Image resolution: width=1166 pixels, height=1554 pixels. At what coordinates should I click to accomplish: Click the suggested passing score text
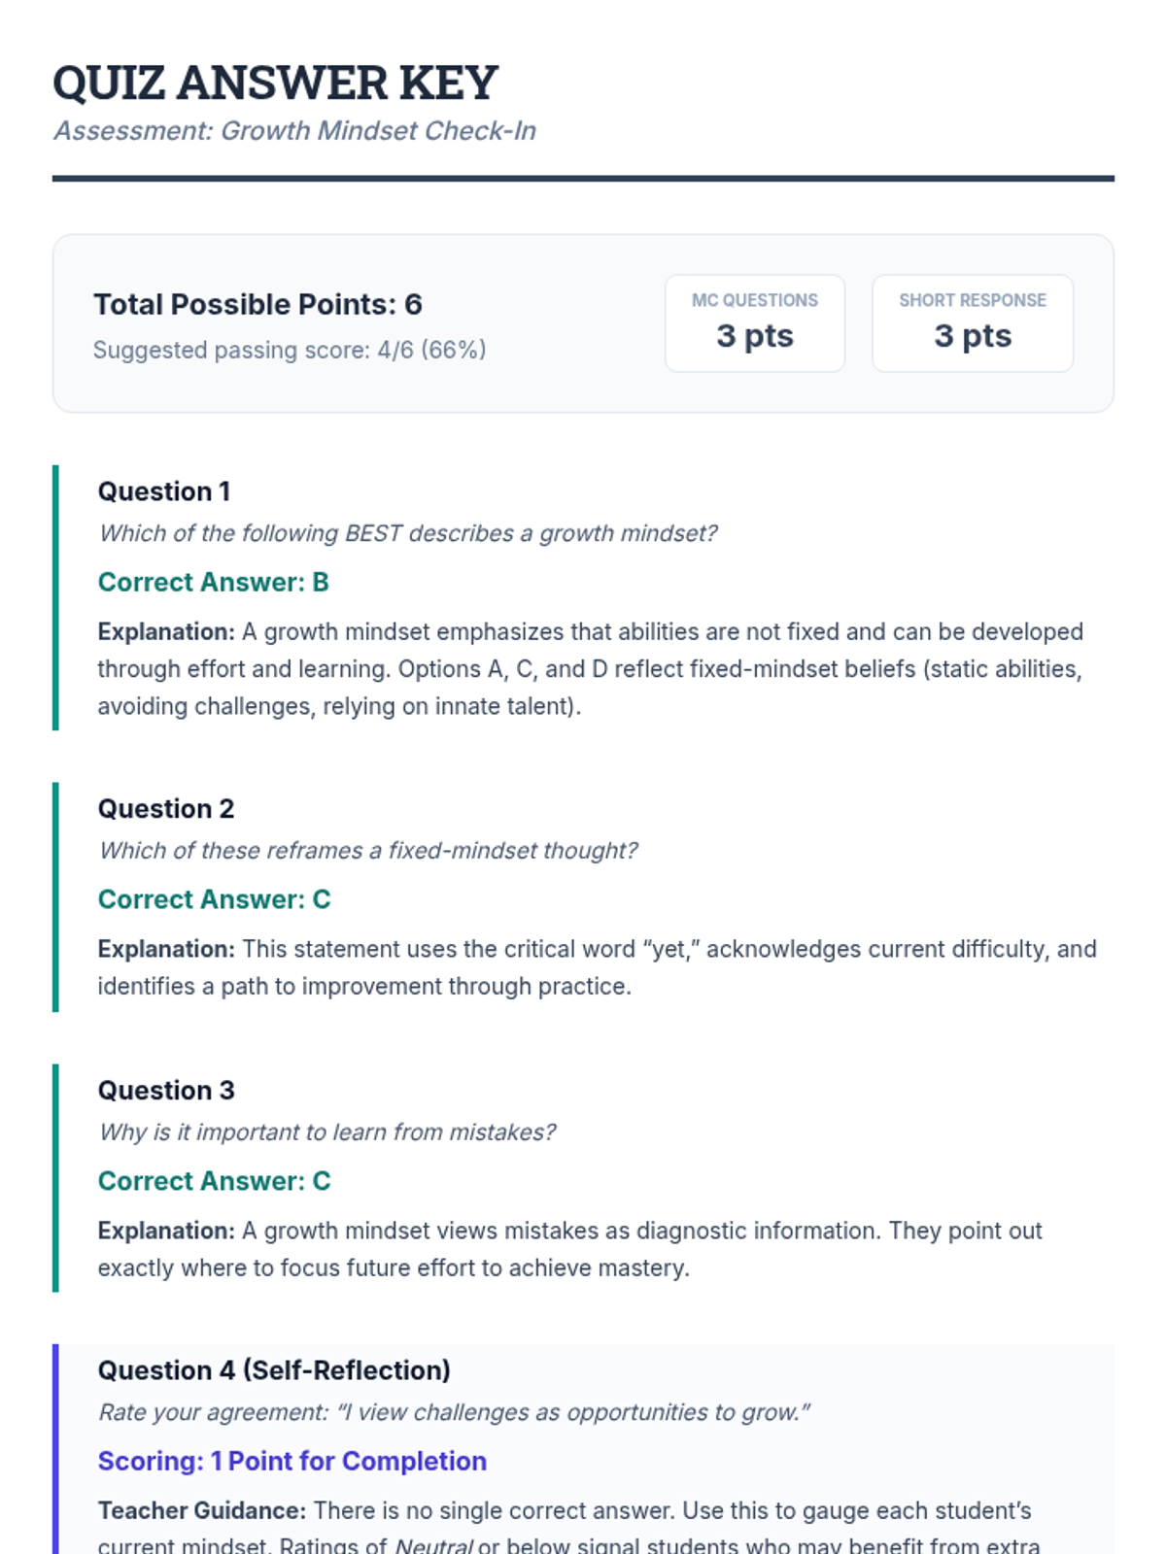pos(290,350)
